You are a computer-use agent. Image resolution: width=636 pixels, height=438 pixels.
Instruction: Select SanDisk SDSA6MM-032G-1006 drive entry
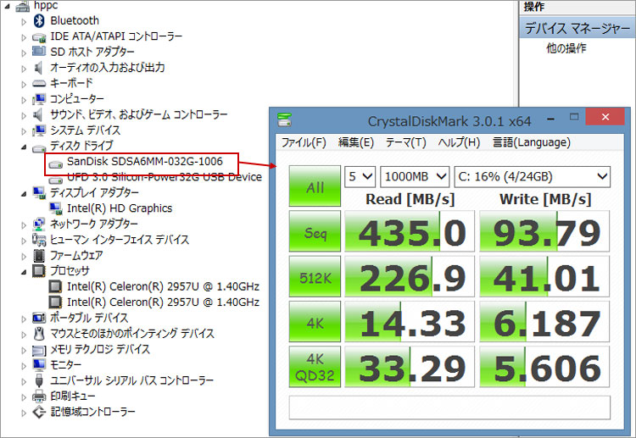coord(144,161)
